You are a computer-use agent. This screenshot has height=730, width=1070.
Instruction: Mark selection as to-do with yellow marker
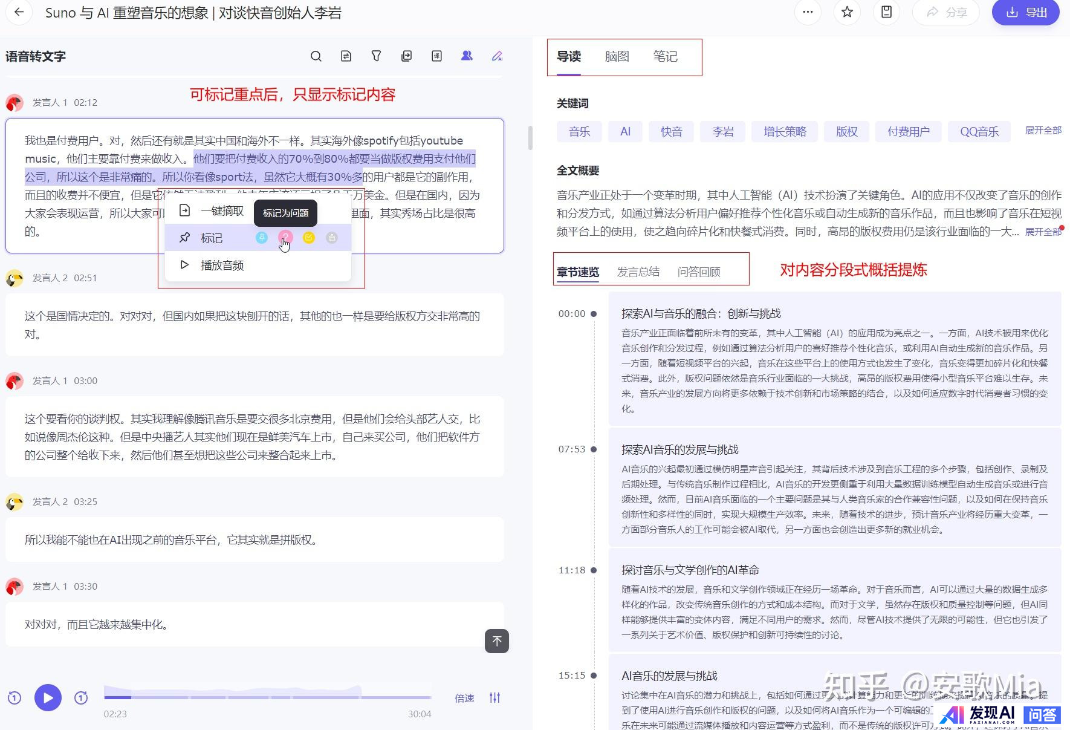pos(309,238)
